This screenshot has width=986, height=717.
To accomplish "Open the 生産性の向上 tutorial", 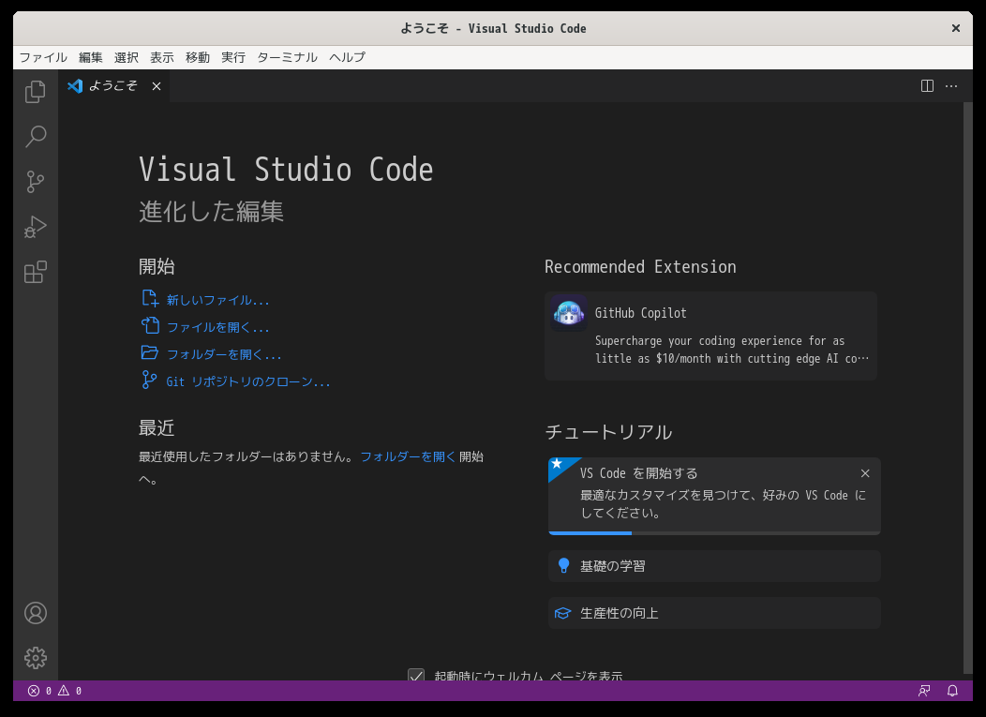I will click(x=714, y=613).
